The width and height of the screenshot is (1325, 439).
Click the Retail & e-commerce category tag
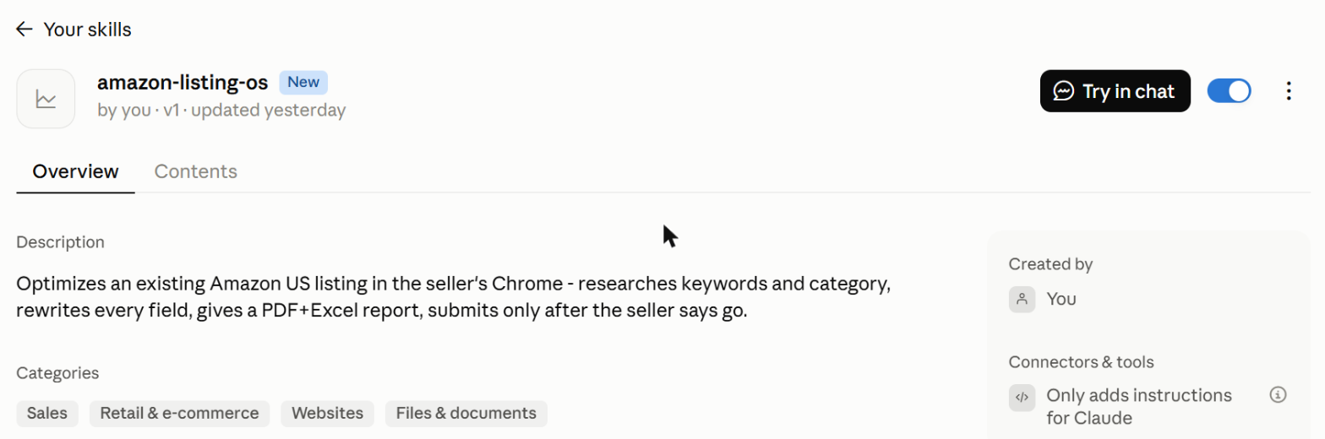point(179,414)
